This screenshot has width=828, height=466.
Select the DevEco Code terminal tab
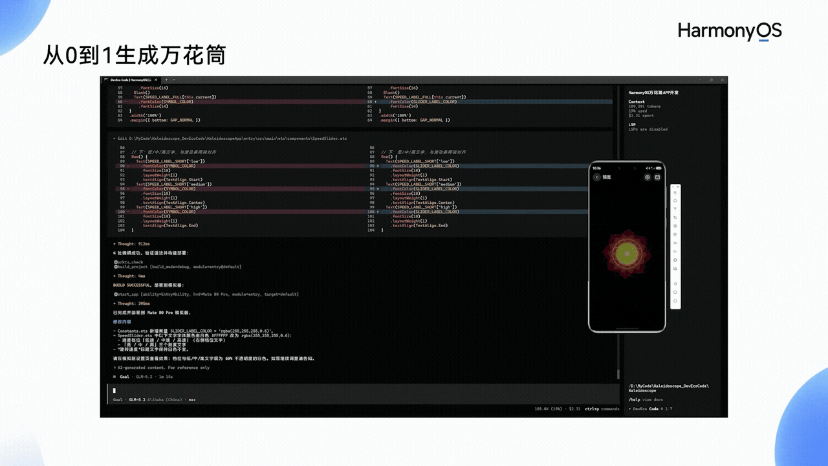point(130,80)
